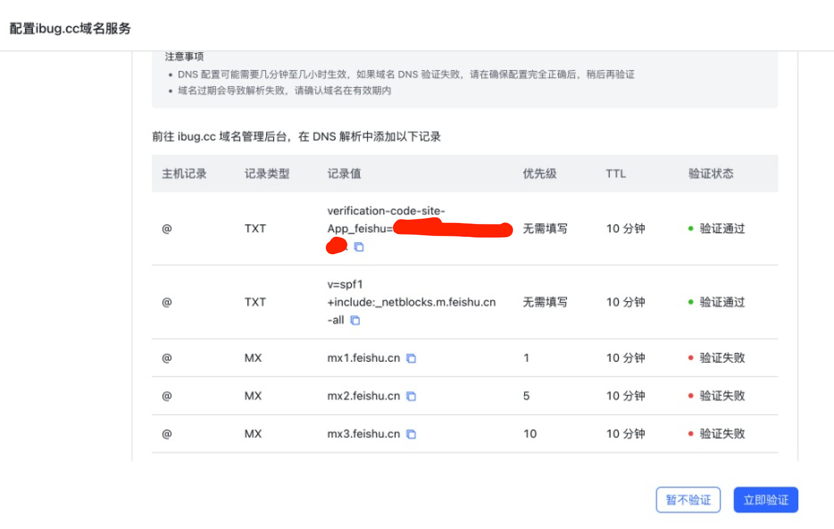Screen dimensions: 834x529
Task: Click the 记录值 column header
Action: point(344,174)
